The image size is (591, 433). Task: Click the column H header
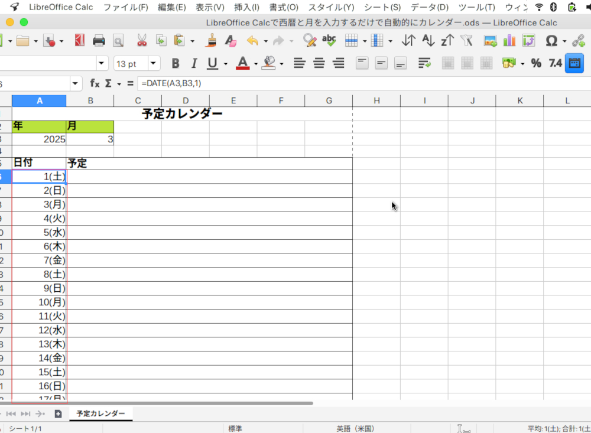point(376,100)
